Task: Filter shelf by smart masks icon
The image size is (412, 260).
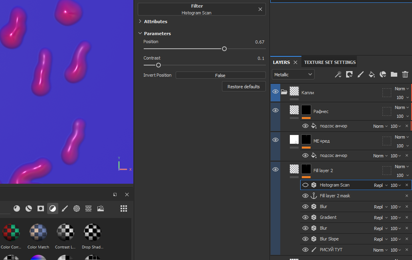Action: coord(41,208)
